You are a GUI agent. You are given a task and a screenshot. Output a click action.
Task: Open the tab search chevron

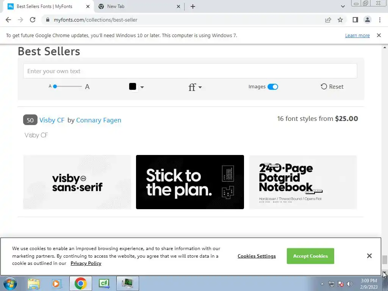(x=343, y=7)
